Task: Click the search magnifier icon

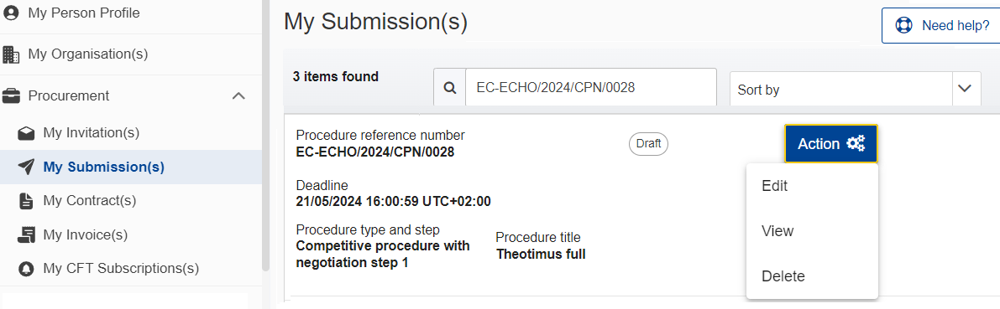Action: click(x=450, y=89)
